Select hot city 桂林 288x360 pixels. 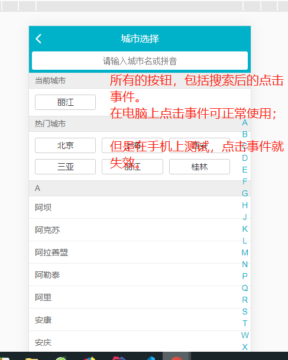click(x=199, y=167)
